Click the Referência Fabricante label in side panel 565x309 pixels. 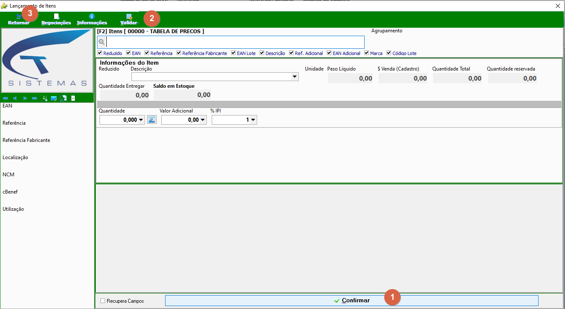[26, 140]
